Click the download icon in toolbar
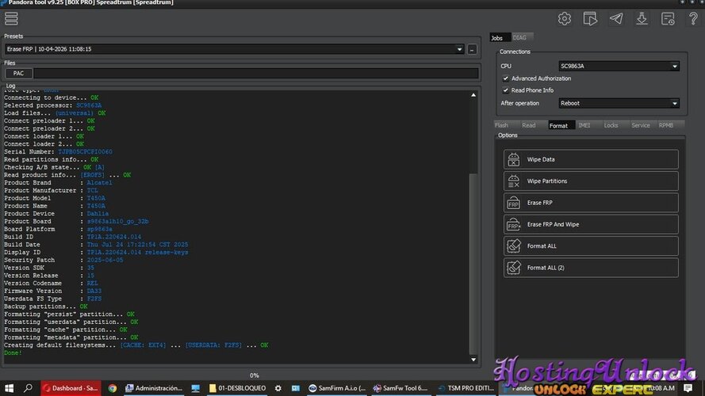Viewport: 705px width, 396px height. click(642, 18)
